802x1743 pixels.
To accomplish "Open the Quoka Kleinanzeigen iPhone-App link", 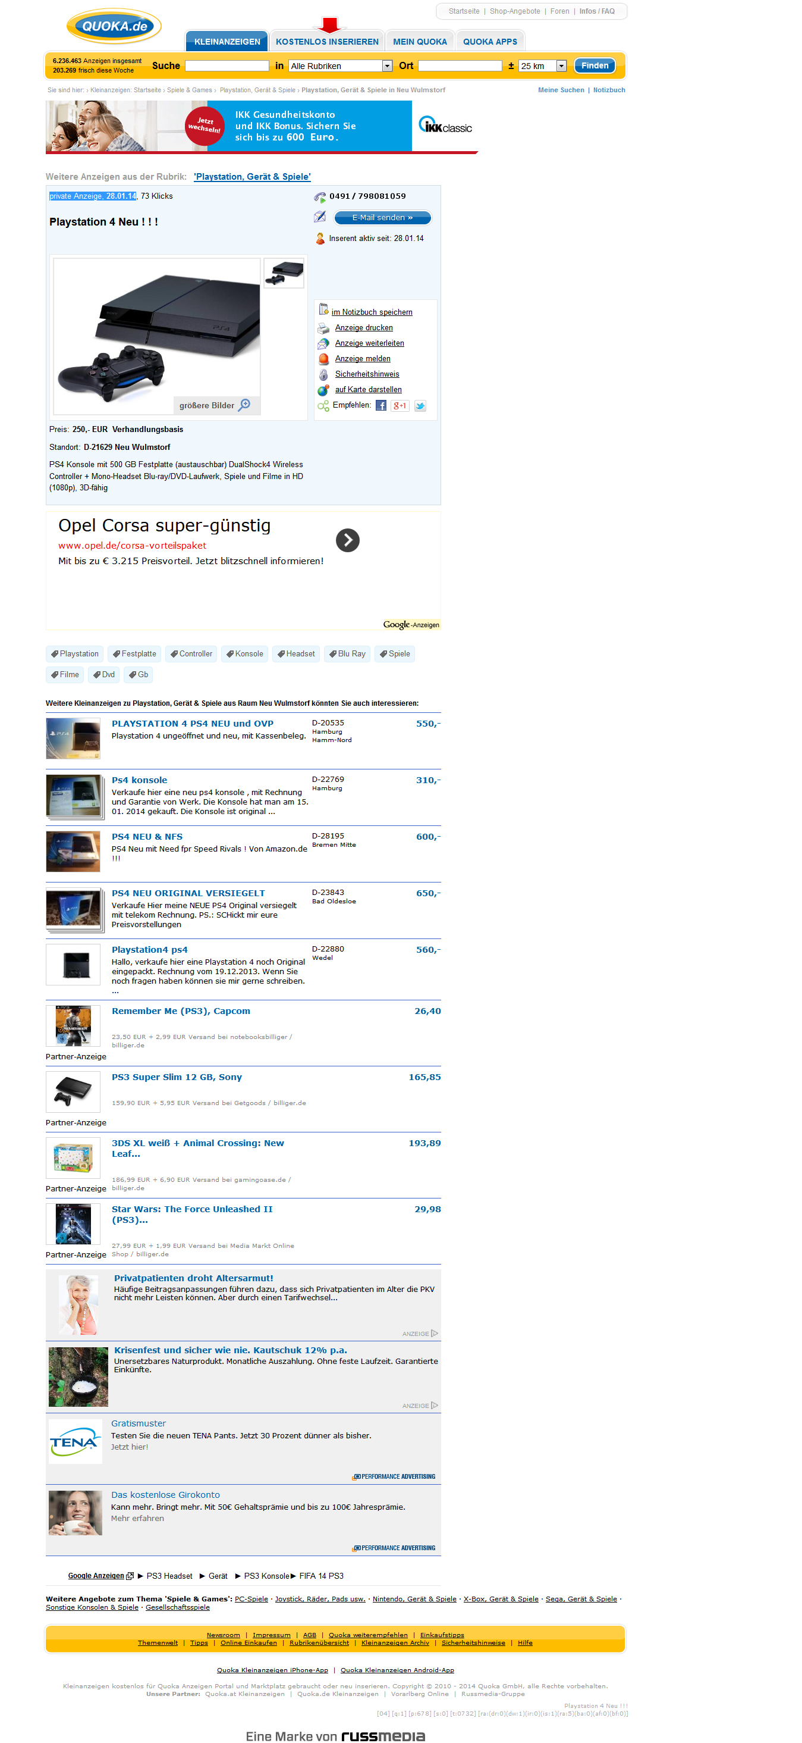I will tap(272, 1670).
